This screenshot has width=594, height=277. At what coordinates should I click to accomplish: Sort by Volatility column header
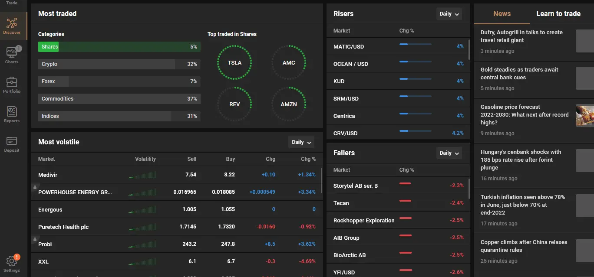(145, 159)
